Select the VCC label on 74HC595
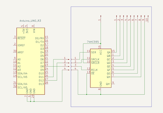 (x=101, y=52)
